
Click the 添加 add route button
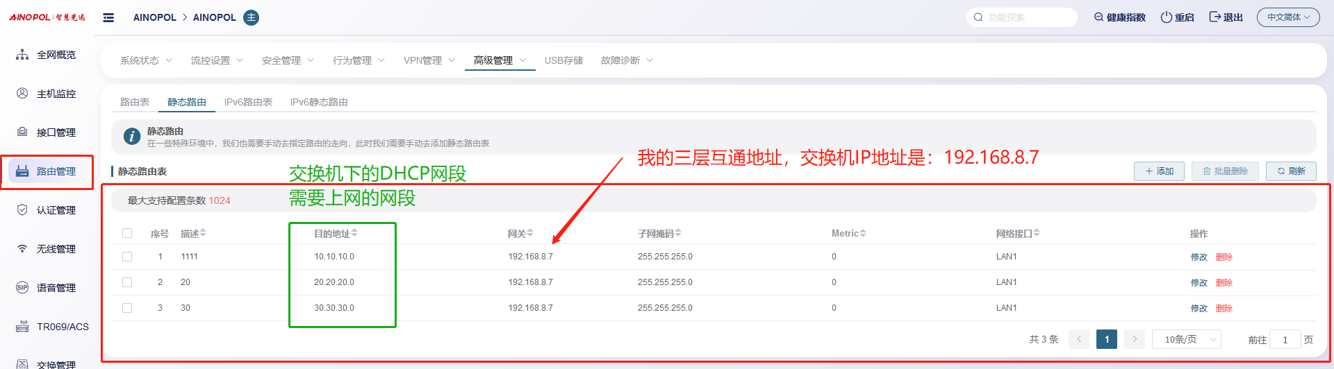click(x=1159, y=171)
